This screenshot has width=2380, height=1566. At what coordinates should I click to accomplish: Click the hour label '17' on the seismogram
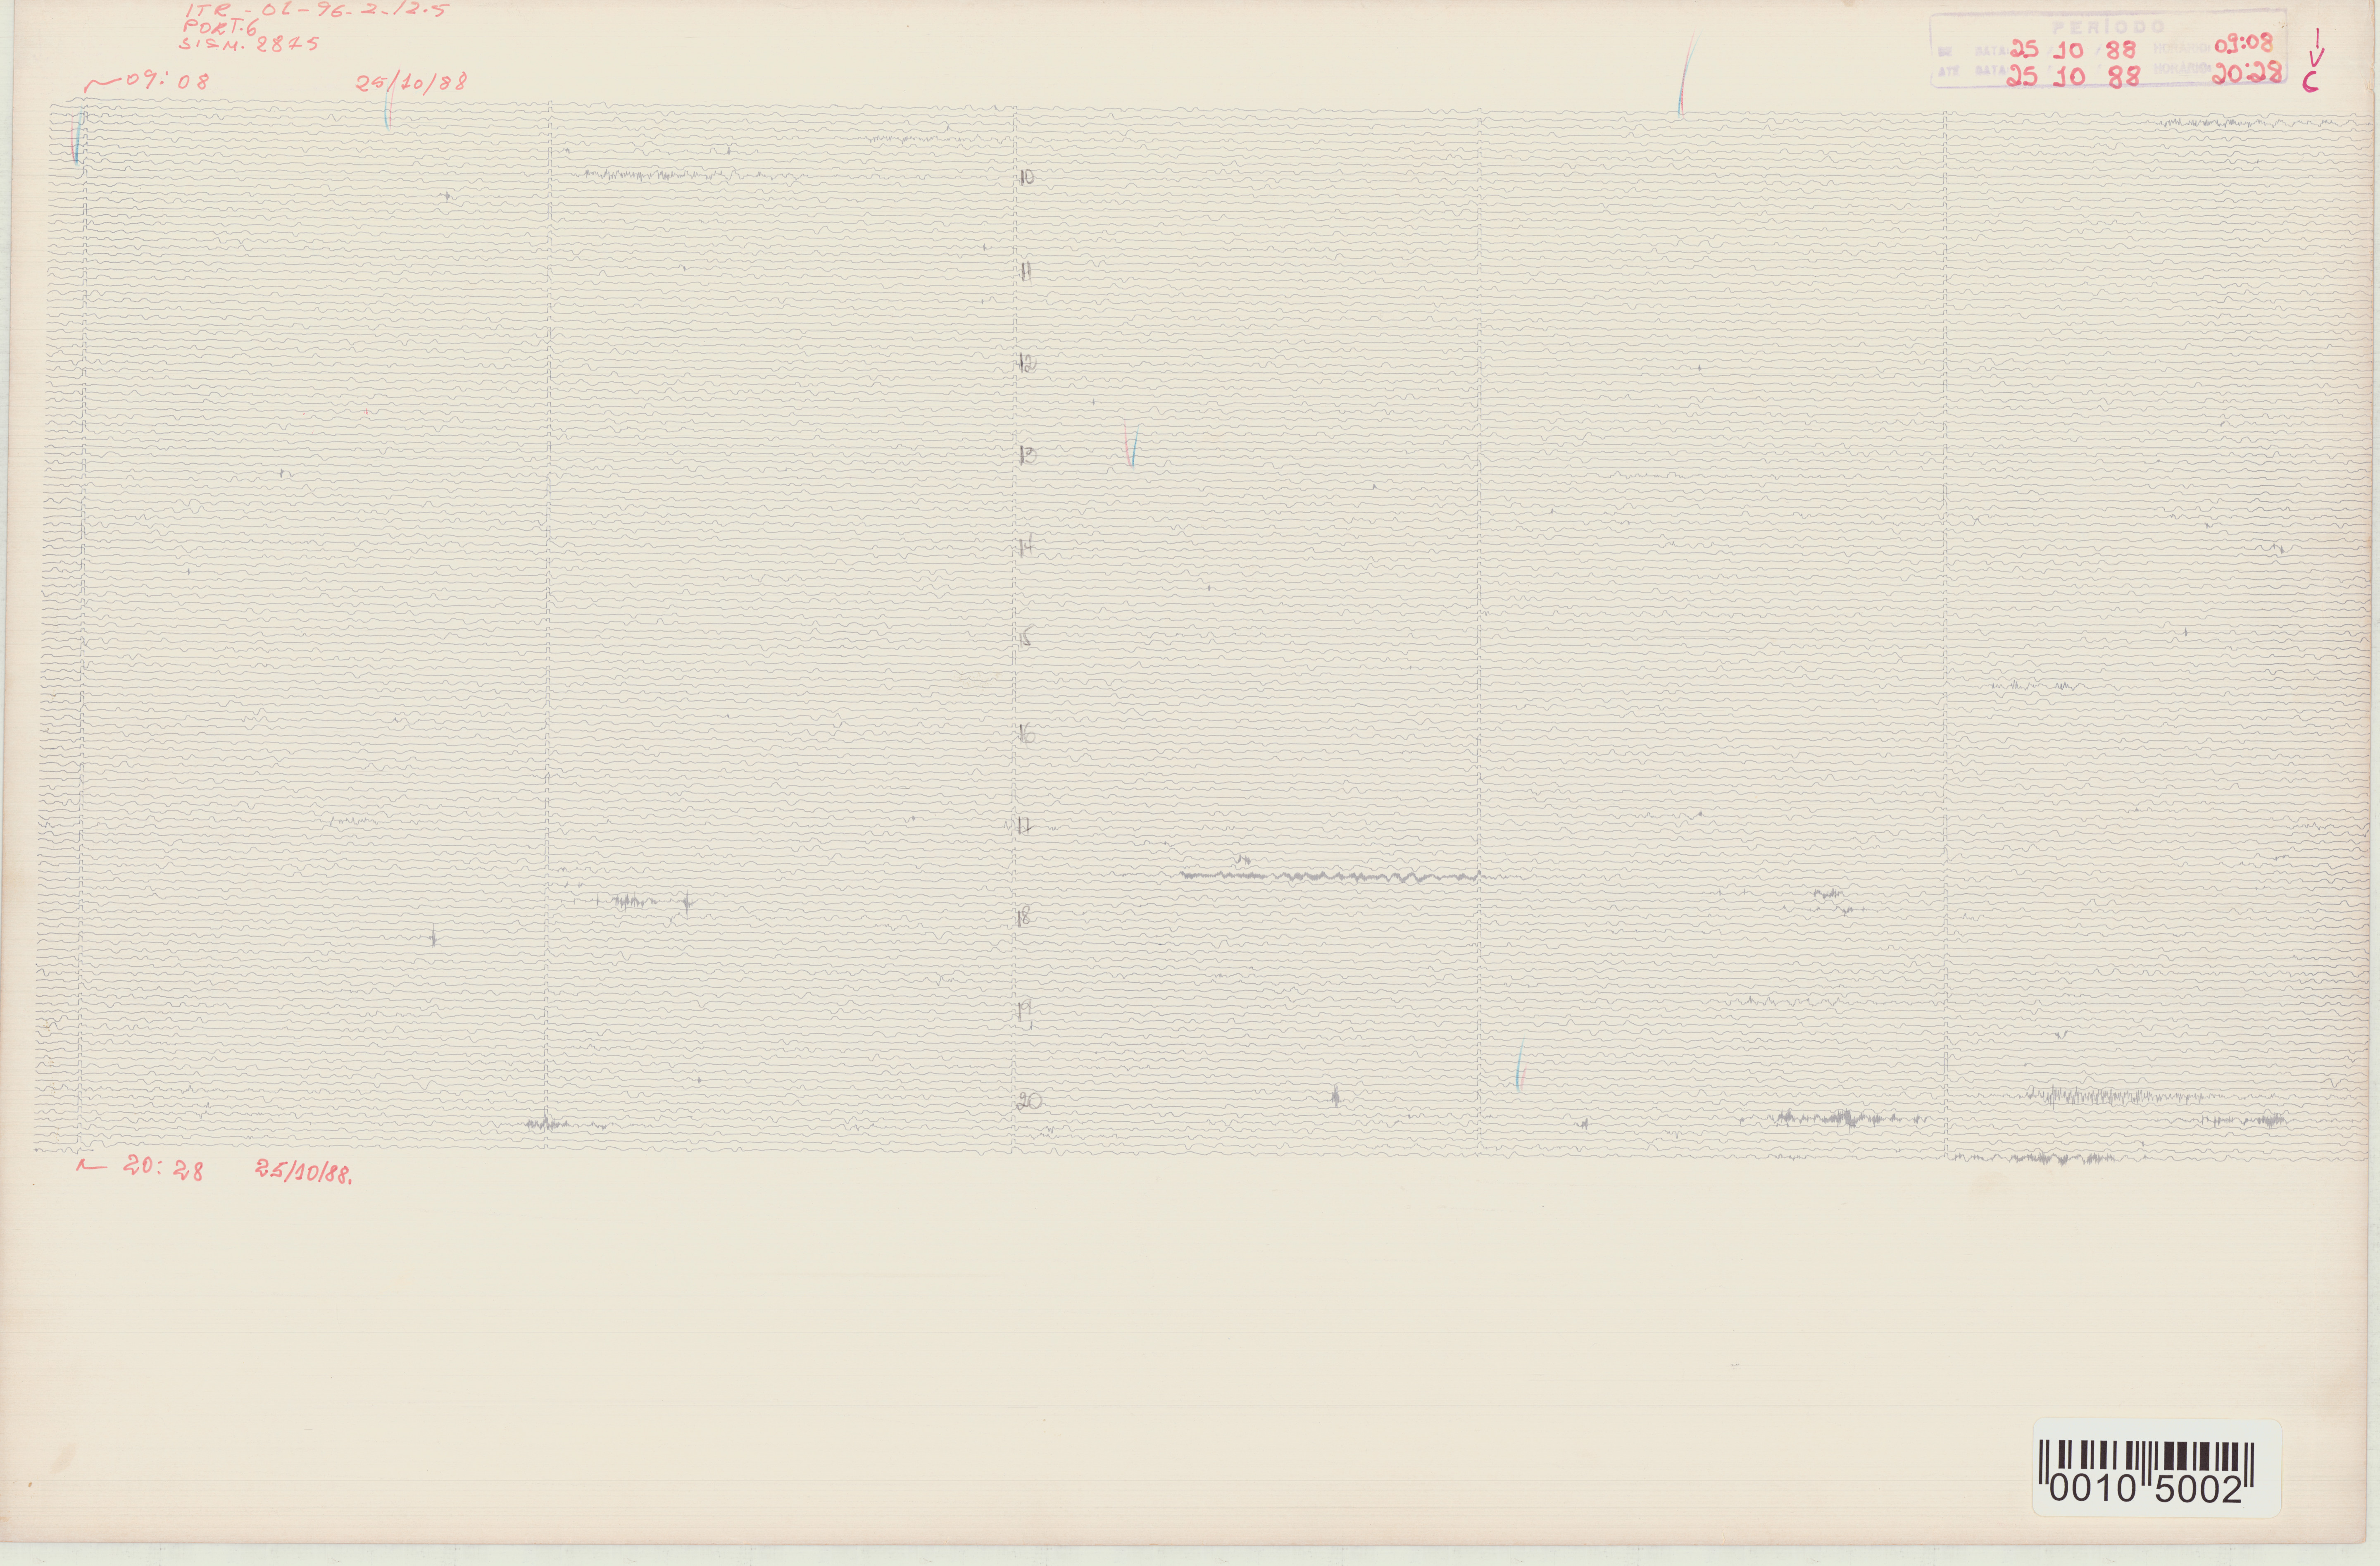(1025, 826)
